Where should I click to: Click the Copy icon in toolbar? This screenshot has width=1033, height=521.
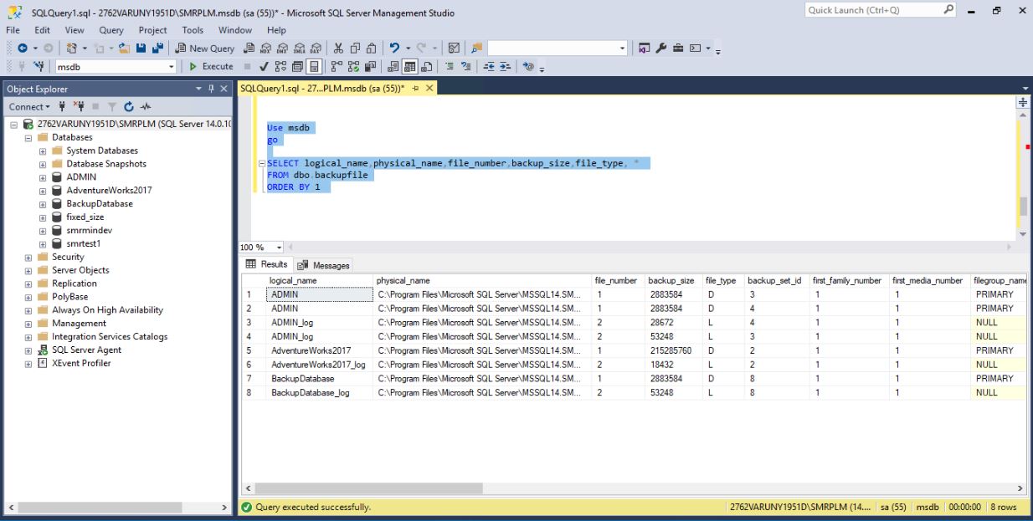tap(357, 49)
